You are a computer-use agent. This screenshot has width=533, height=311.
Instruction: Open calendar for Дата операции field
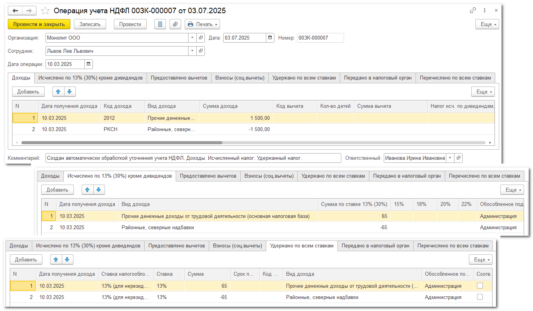pos(88,64)
